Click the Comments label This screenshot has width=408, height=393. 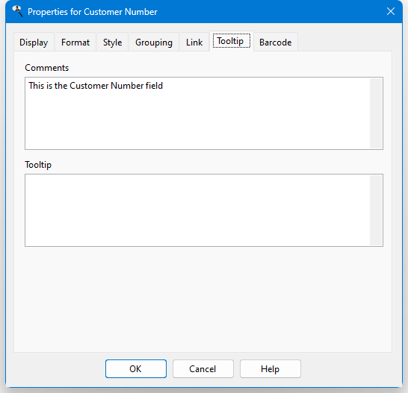[x=47, y=68]
